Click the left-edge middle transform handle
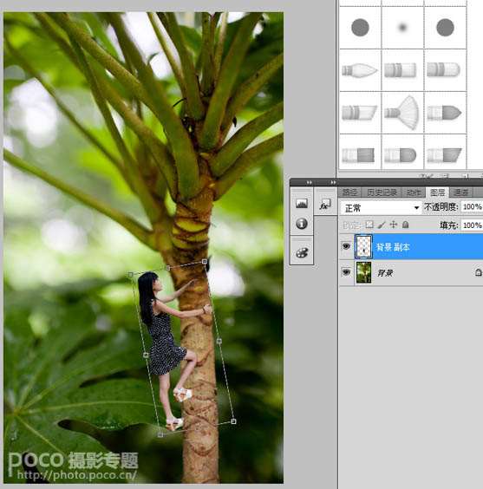 coord(146,355)
